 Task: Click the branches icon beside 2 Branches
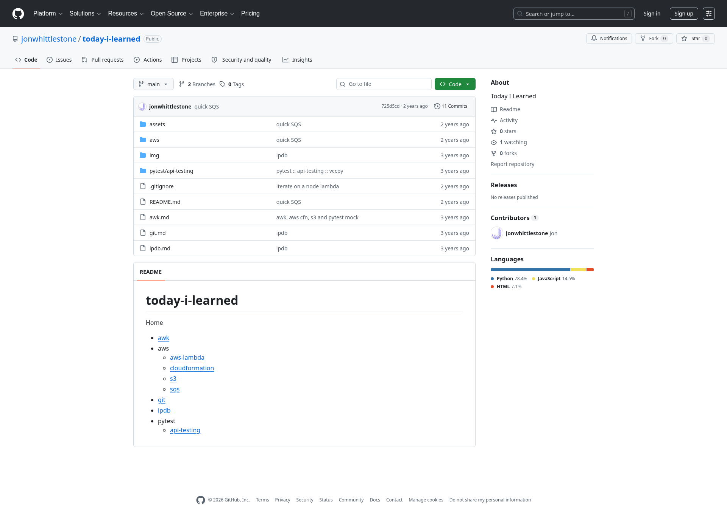pyautogui.click(x=182, y=84)
